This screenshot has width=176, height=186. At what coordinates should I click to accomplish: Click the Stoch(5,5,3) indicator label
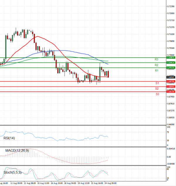tap(13, 172)
